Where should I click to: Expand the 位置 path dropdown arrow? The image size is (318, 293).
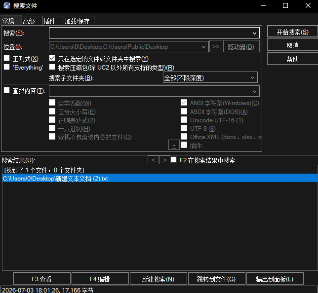coord(203,47)
